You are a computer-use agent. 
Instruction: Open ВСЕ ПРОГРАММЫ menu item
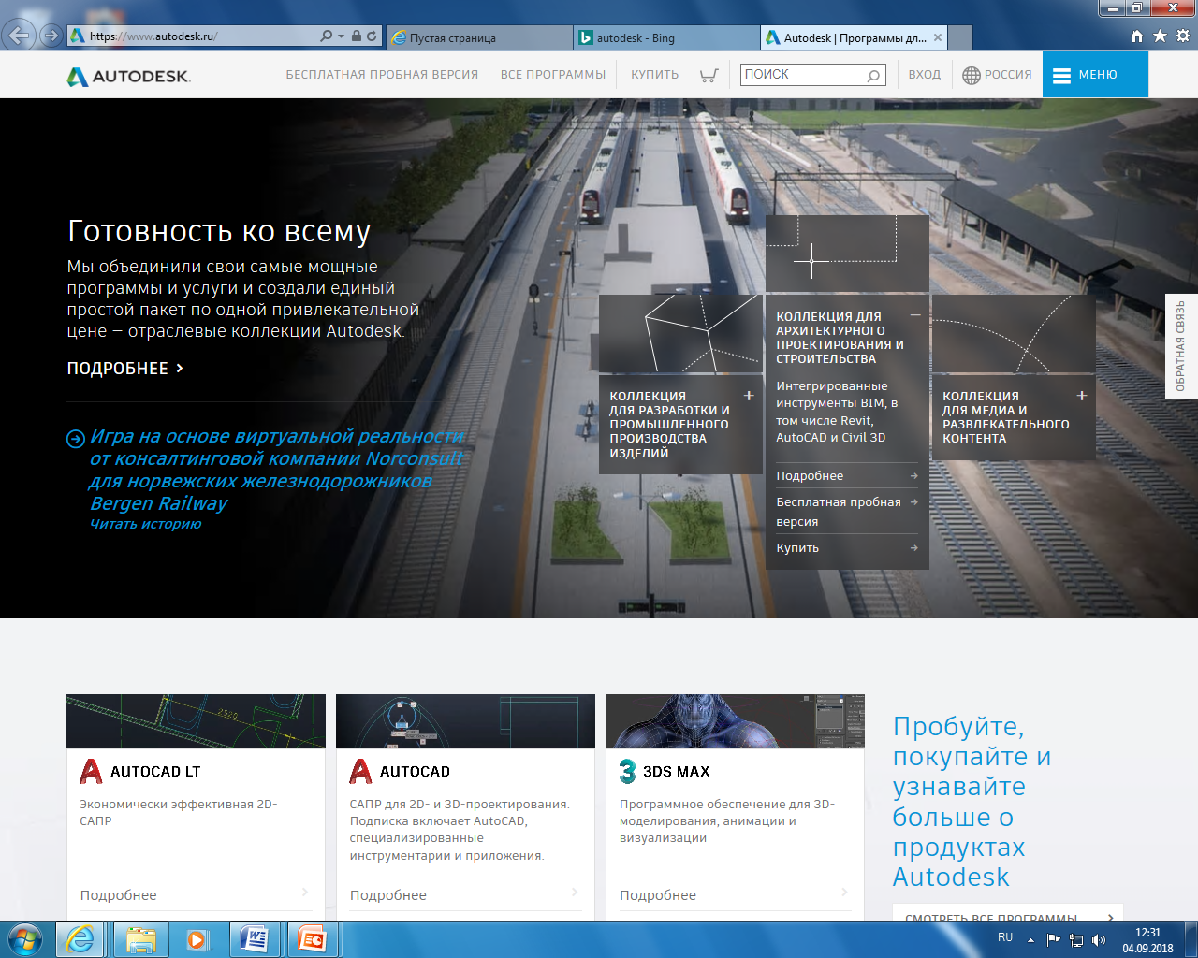click(x=553, y=75)
